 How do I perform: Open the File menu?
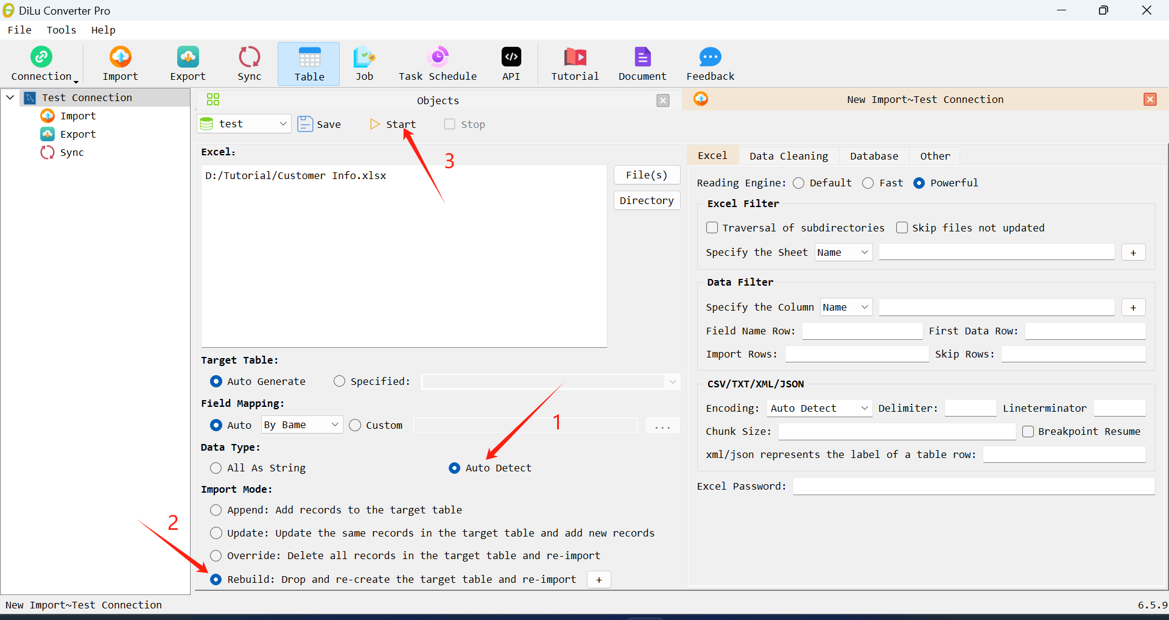tap(19, 30)
